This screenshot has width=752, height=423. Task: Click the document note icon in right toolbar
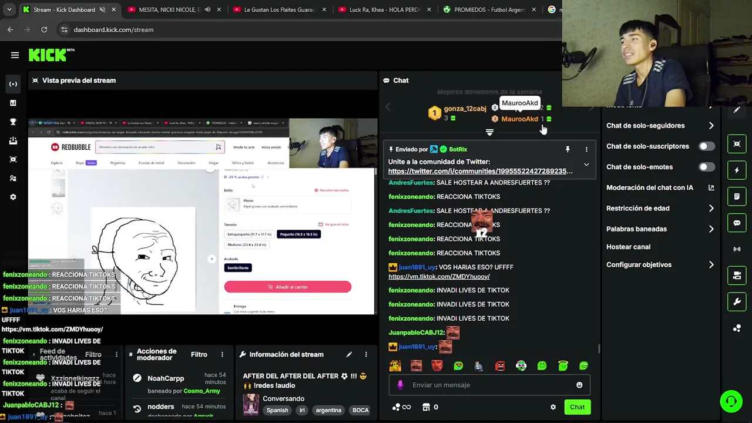(x=737, y=196)
